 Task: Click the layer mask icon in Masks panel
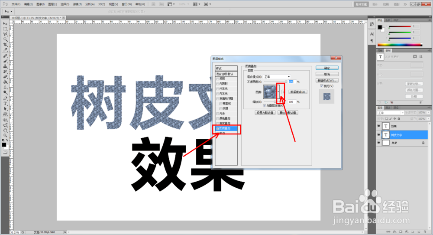(415, 56)
